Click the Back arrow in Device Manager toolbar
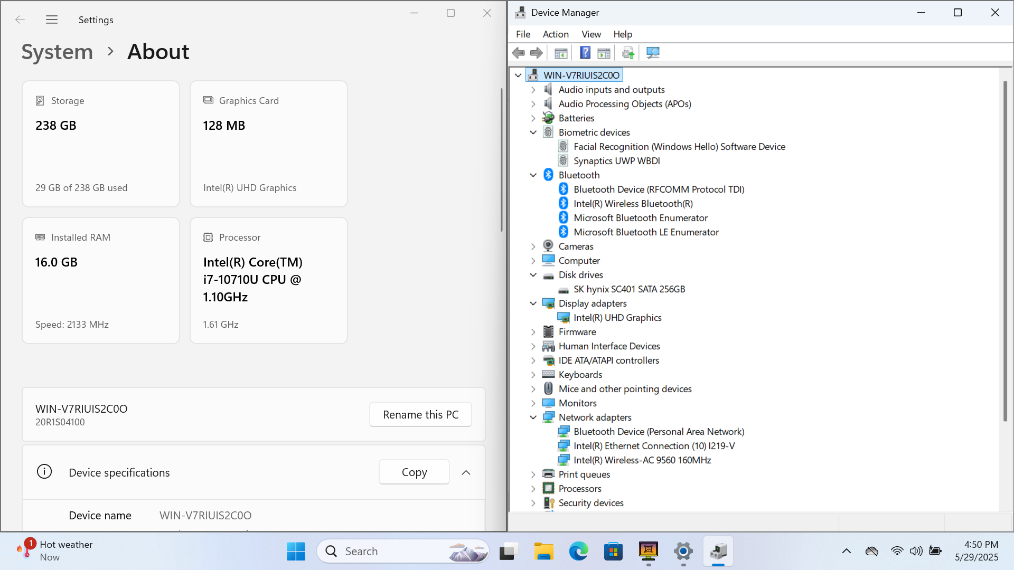Screen dimensions: 1014x570 [x=518, y=53]
